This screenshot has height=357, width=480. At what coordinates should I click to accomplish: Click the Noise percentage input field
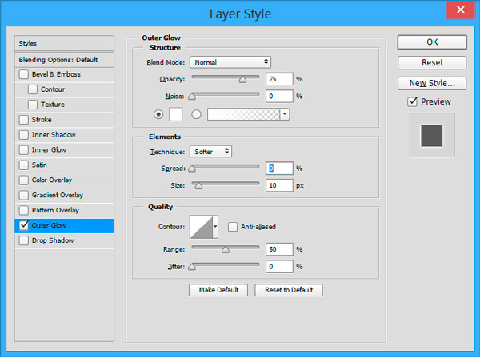pos(279,97)
